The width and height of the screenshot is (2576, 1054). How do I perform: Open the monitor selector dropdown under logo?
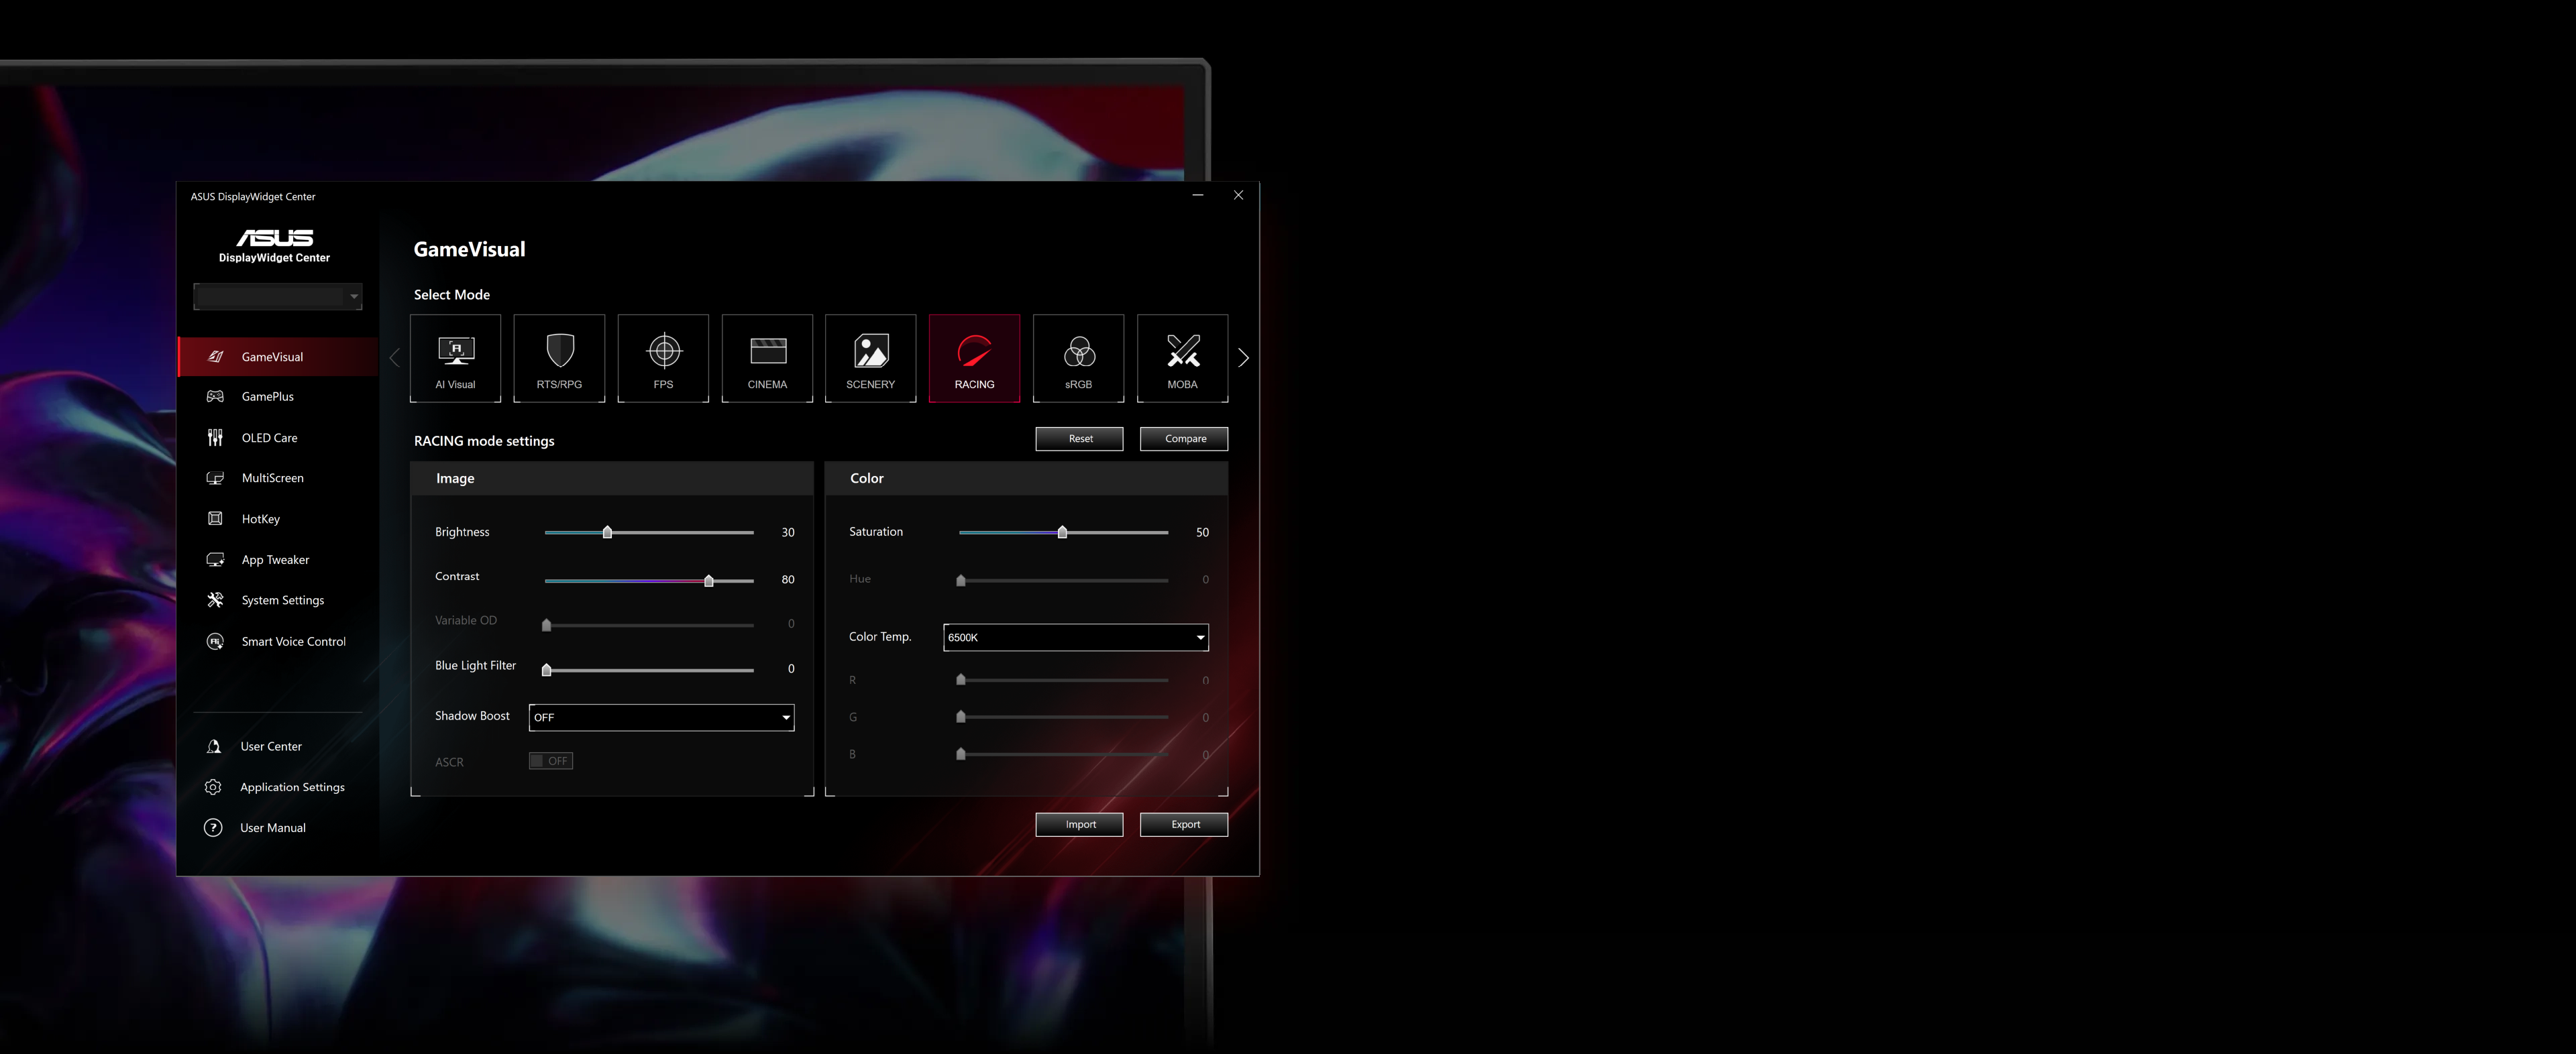[x=277, y=296]
